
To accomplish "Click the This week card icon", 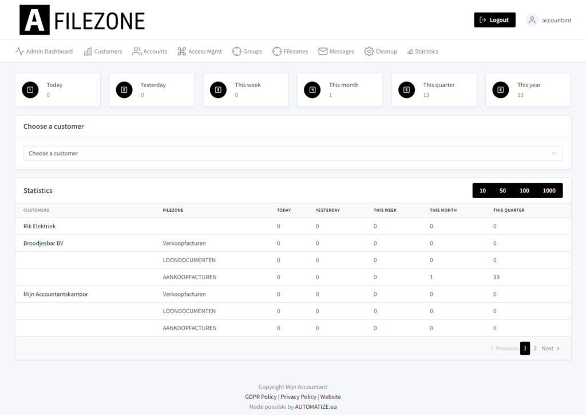I will click(x=218, y=90).
